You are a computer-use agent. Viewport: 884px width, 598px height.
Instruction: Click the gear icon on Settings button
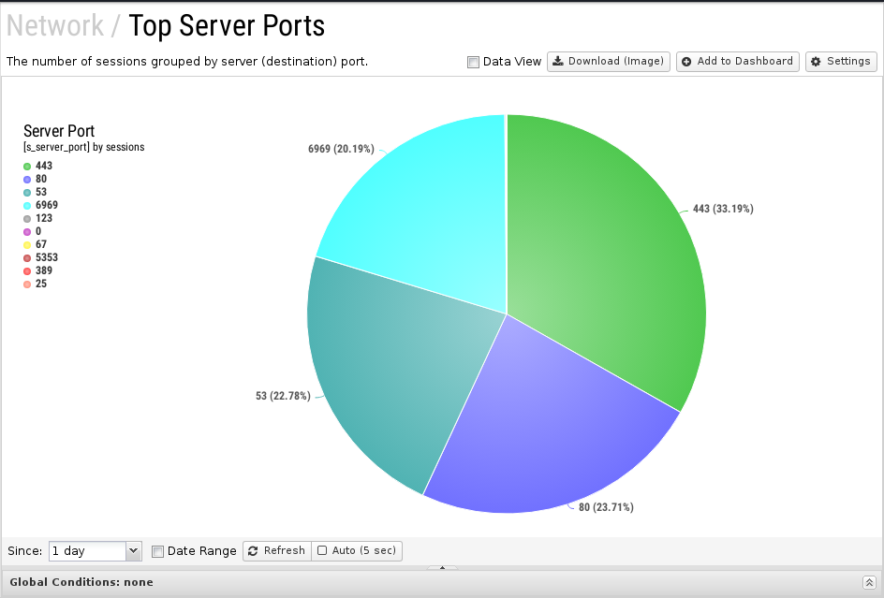(816, 62)
